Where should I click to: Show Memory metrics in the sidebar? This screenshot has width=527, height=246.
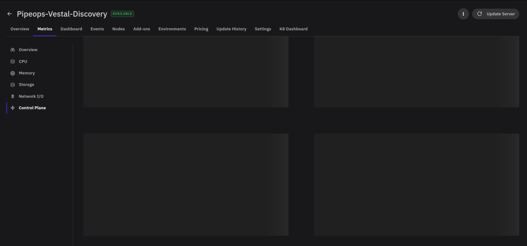coord(27,73)
